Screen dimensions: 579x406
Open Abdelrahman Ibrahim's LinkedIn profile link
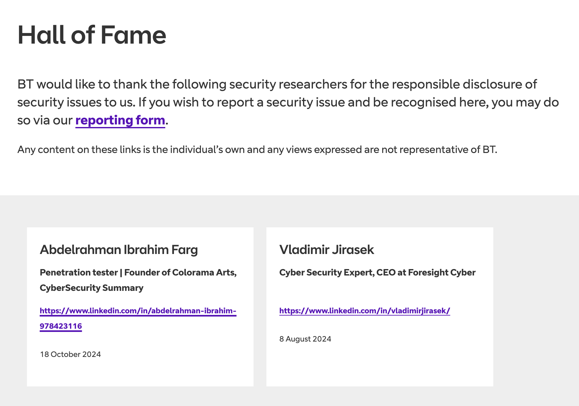point(138,311)
